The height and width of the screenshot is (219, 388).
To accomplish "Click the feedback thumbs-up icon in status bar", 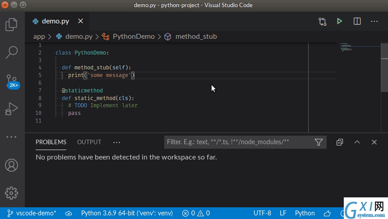I will tap(327, 213).
